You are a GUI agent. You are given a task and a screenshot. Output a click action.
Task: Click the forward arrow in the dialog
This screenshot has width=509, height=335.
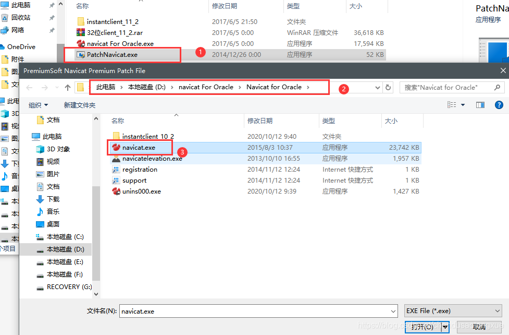(45, 88)
